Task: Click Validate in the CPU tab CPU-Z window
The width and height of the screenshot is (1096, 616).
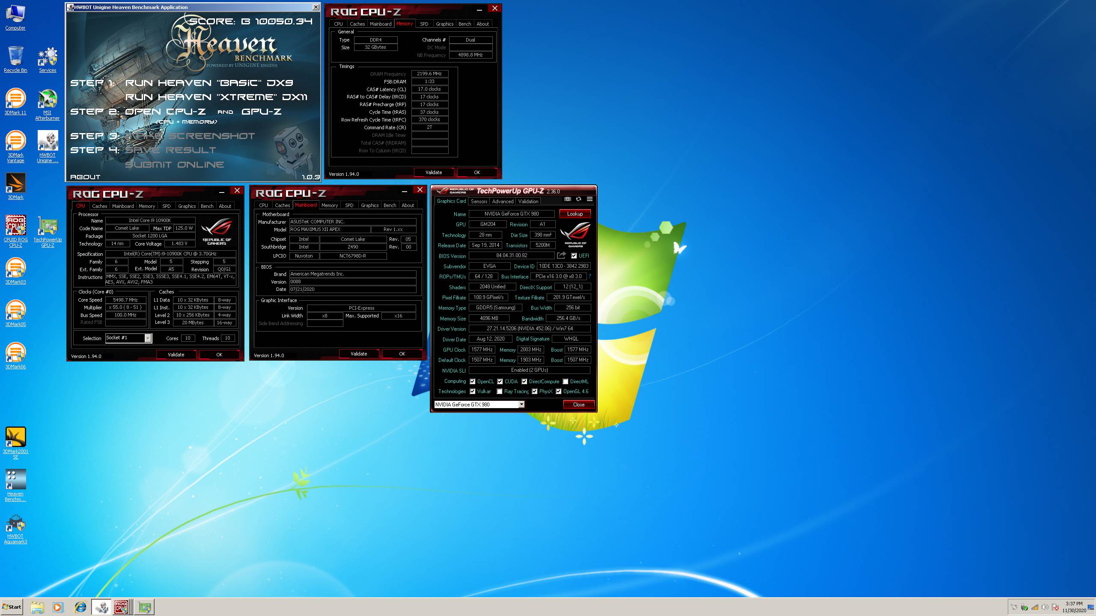Action: 176,355
